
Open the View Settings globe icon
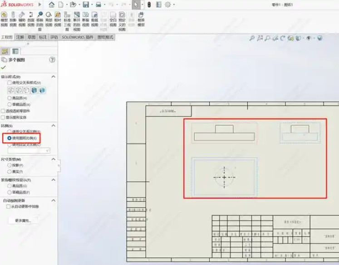coord(320,39)
